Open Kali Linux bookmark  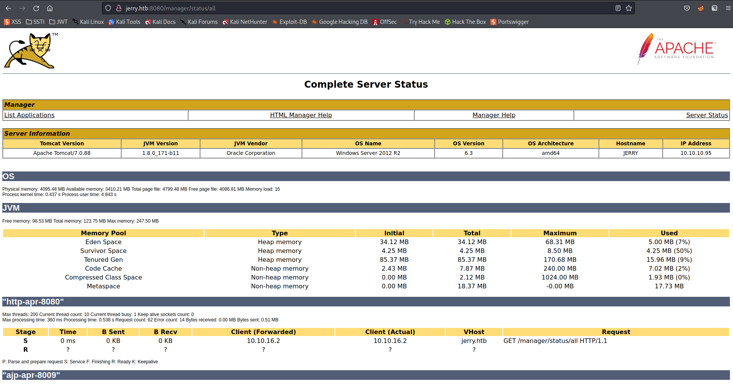coord(88,22)
